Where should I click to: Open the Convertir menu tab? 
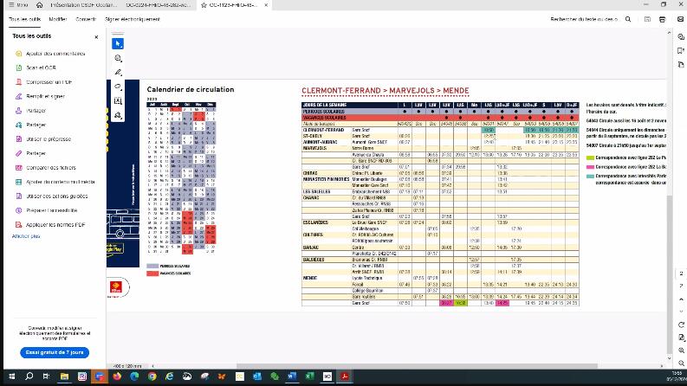pyautogui.click(x=86, y=19)
